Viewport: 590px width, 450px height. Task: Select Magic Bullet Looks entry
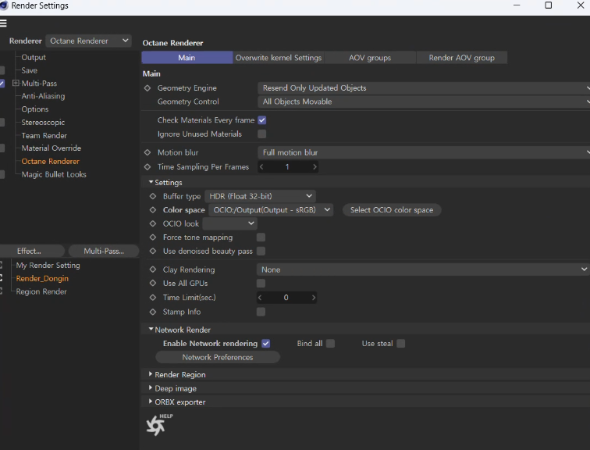coord(54,174)
